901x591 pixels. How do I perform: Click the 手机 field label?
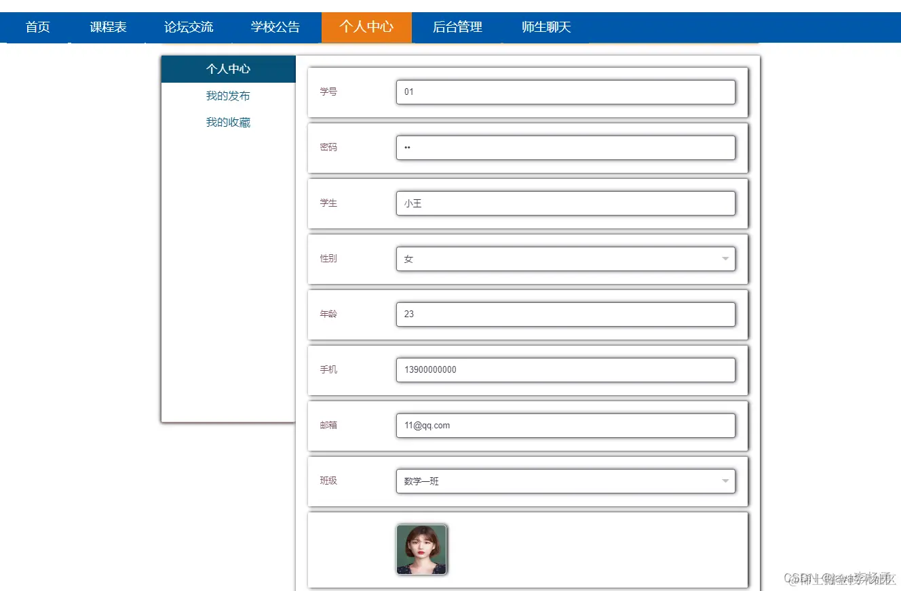pyautogui.click(x=328, y=369)
